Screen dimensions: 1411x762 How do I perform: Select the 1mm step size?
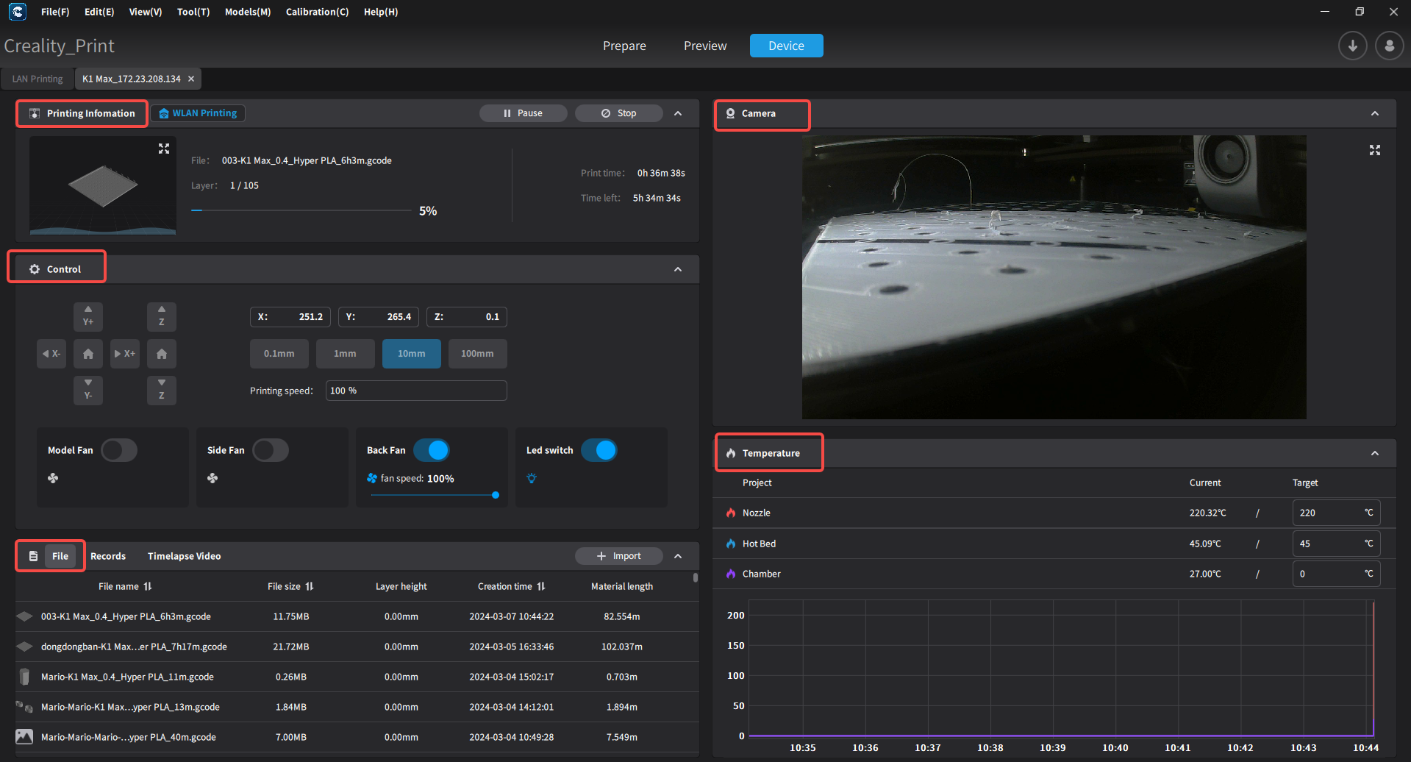point(345,354)
